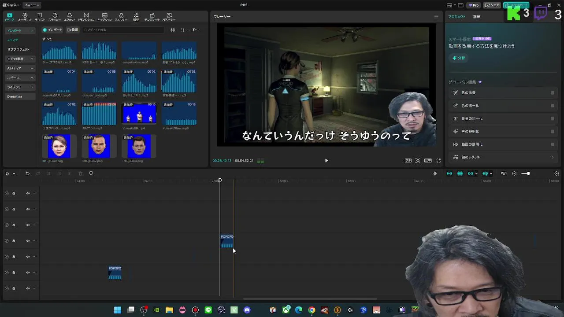This screenshot has height=317, width=564.
Task: Select サブプロジェクト in sidebar
Action: 18,50
